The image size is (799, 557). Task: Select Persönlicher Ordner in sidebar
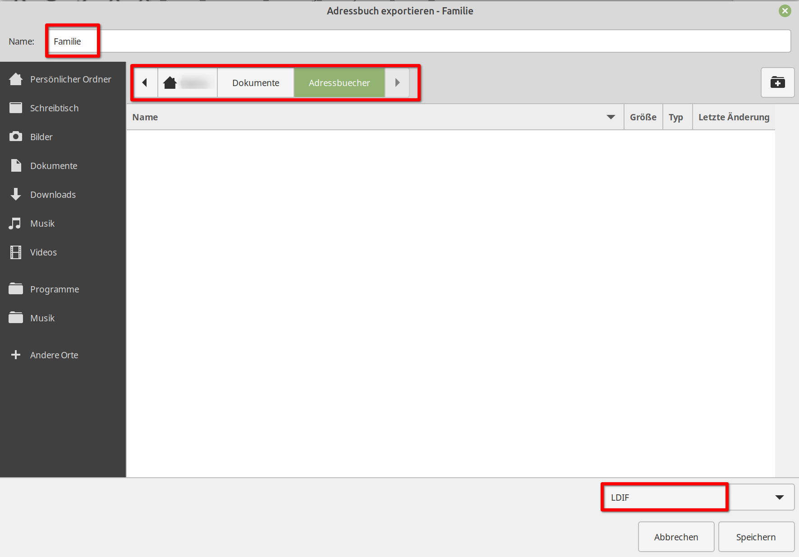[70, 79]
